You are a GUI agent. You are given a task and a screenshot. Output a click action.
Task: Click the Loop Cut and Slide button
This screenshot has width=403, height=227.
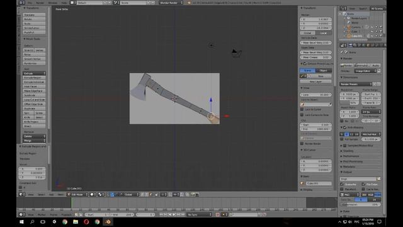pos(34,100)
